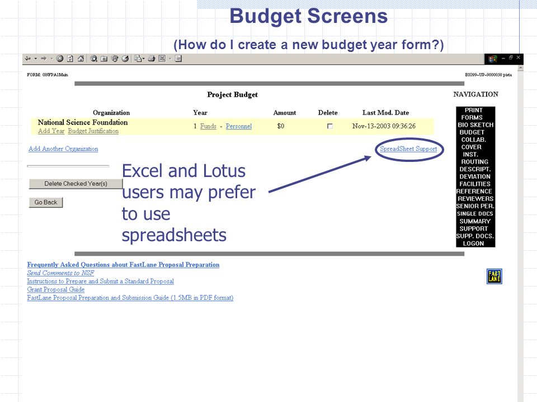Open FACILITIES in the navigation panel

click(x=475, y=184)
